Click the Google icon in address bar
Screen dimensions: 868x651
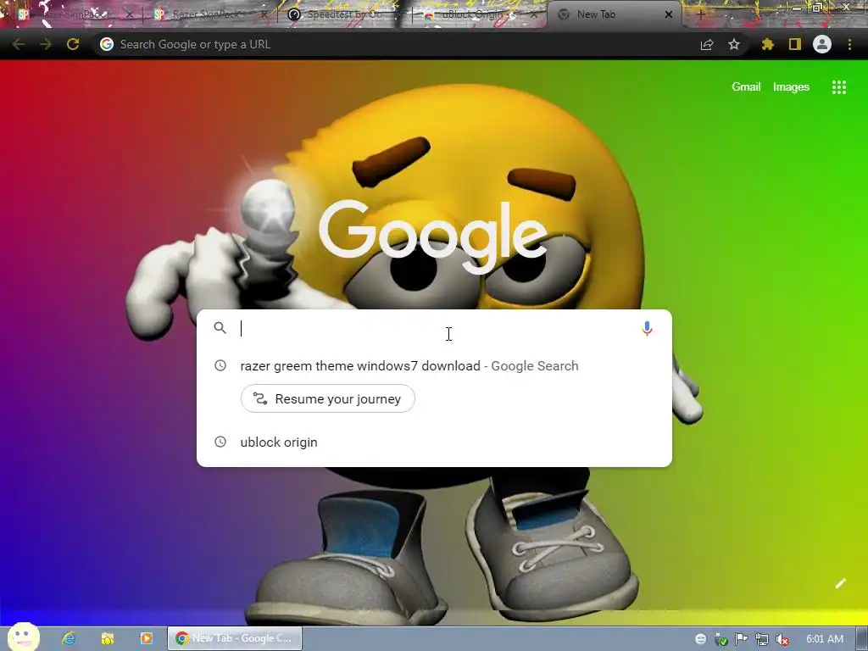[107, 44]
